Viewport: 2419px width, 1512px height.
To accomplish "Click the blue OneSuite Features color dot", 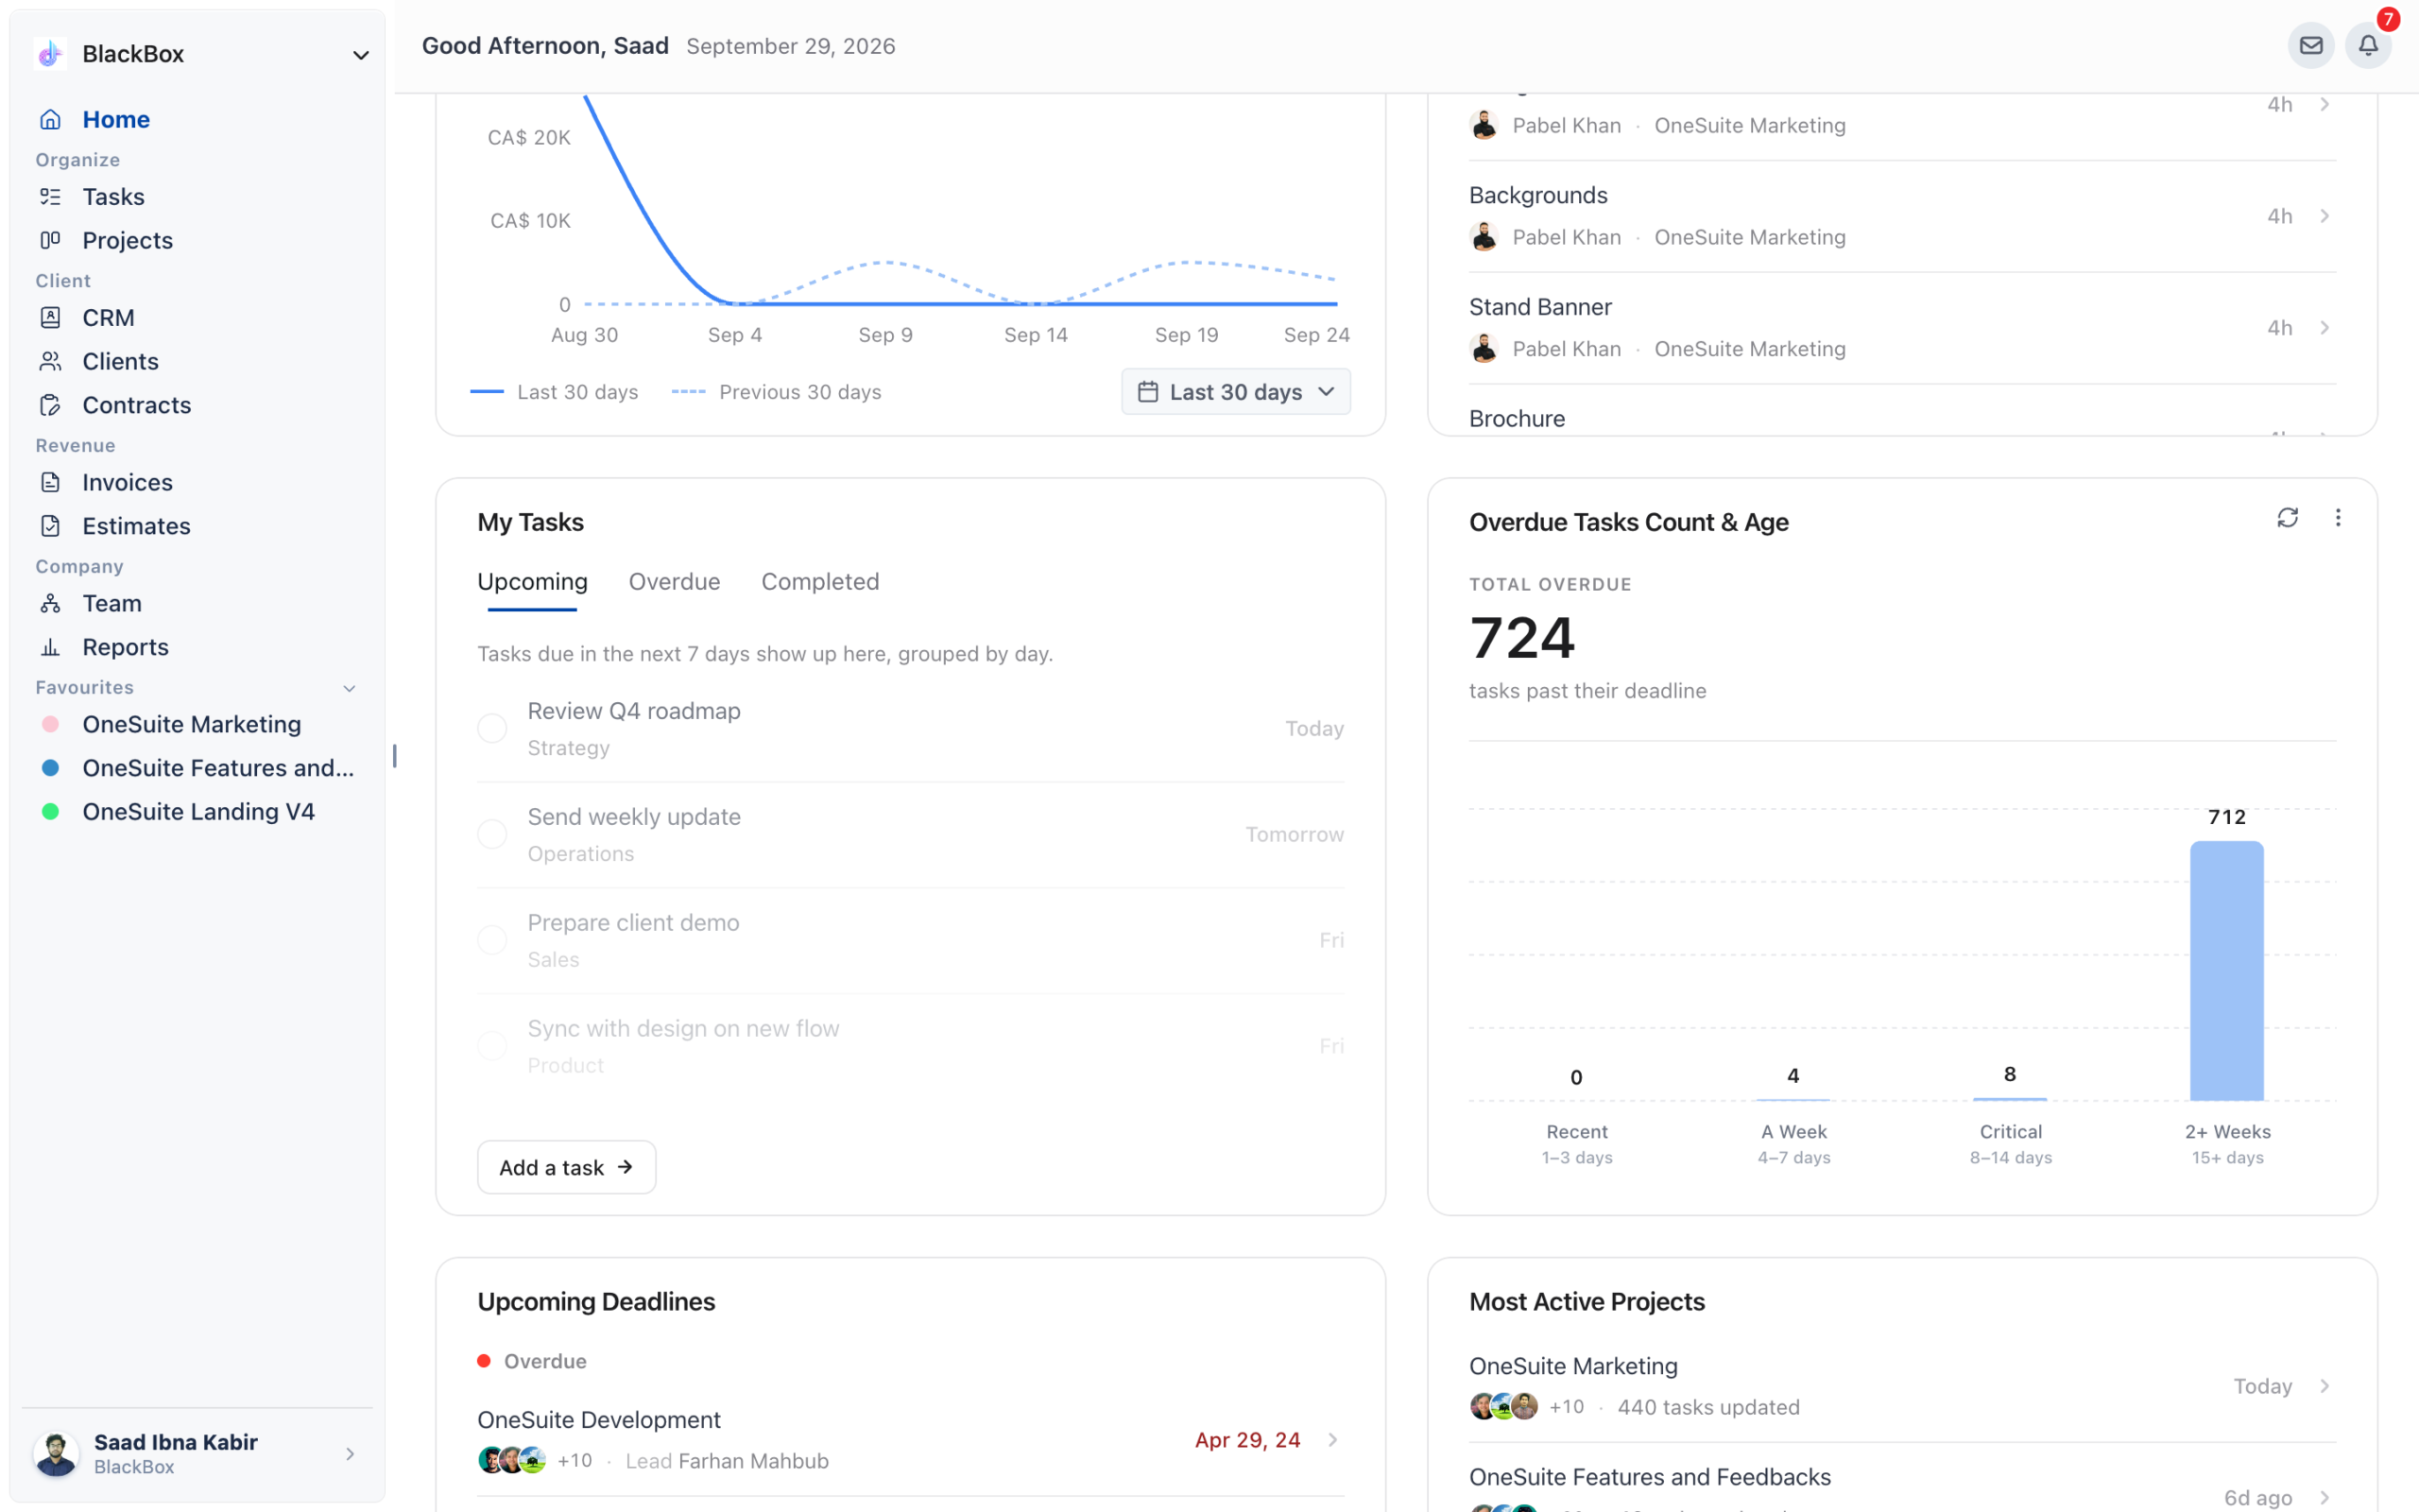I will pyautogui.click(x=50, y=768).
